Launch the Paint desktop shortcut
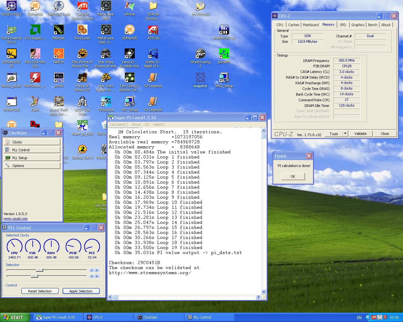 (35, 104)
